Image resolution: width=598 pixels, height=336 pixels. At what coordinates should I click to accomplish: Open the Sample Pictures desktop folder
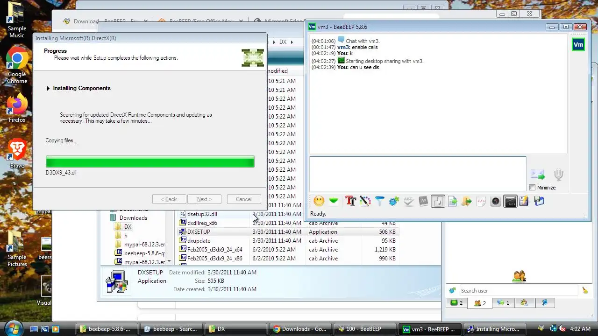17,249
